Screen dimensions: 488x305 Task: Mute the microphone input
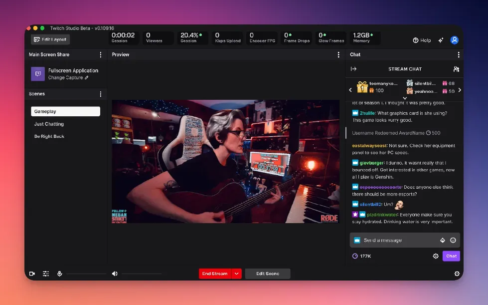coord(60,274)
